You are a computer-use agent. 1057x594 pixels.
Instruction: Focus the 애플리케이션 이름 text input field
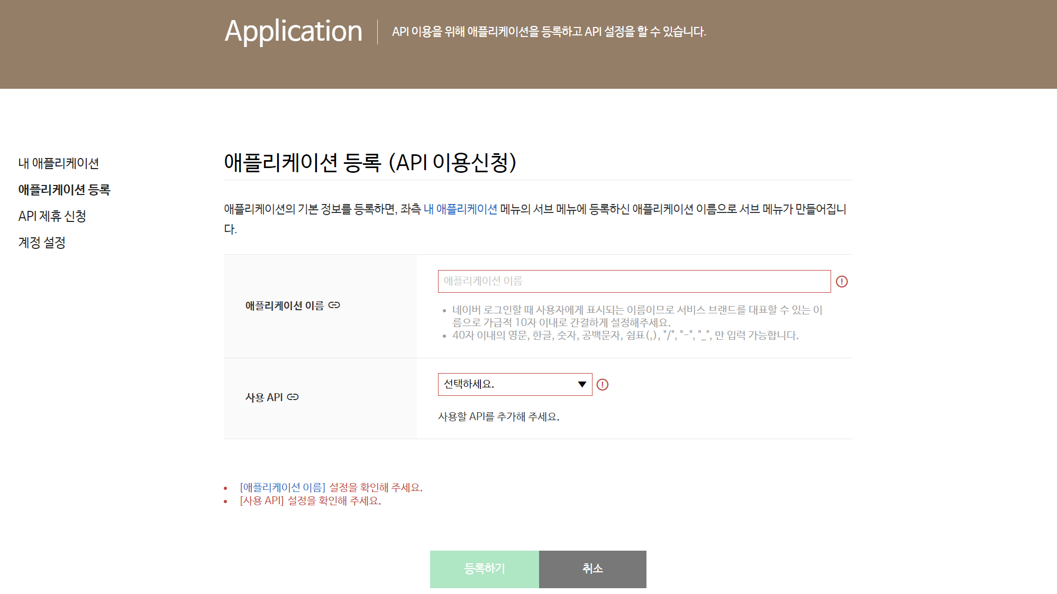point(634,281)
